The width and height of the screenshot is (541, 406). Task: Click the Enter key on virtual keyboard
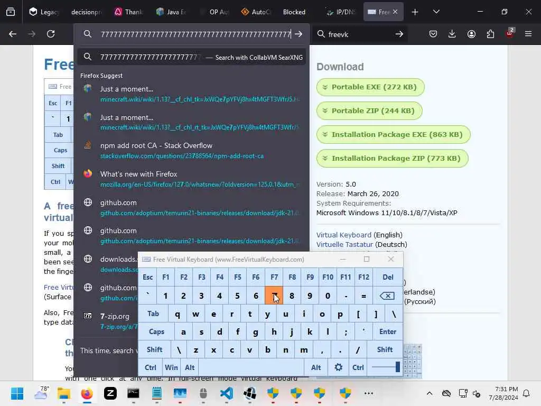pos(387,331)
